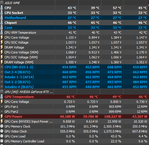This screenshot has width=149, height=145.
Task: Click lightning icon beside DRAM Voltage (VRM)
Action: (1, 62)
